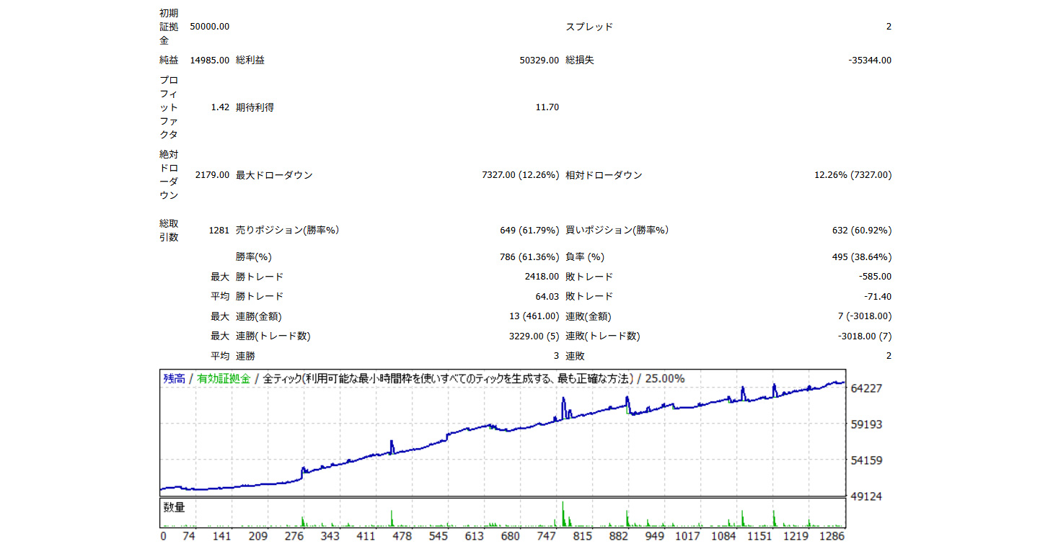The width and height of the screenshot is (1053, 549).
Task: Click the short positions value 649 (61.79%)
Action: click(x=529, y=231)
